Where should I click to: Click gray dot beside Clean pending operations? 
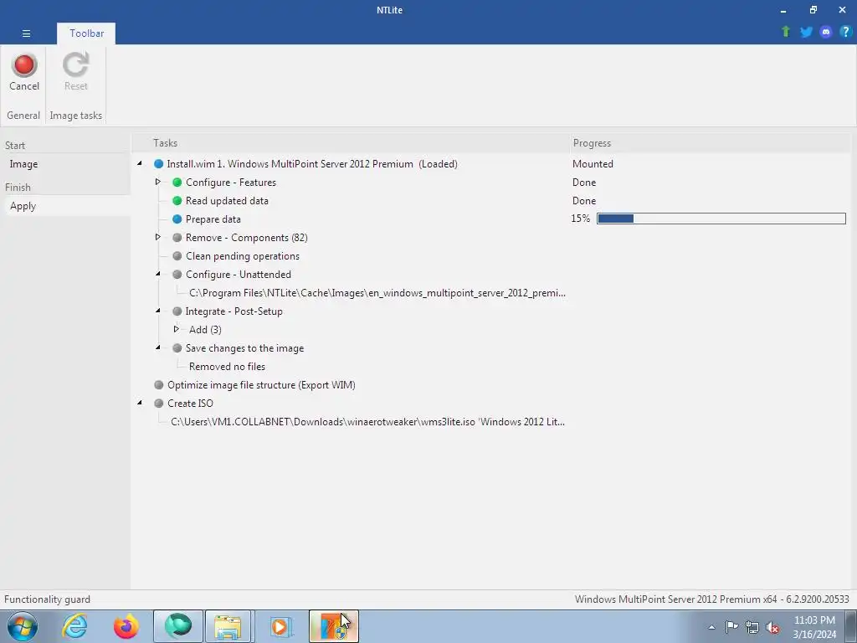pyautogui.click(x=177, y=256)
